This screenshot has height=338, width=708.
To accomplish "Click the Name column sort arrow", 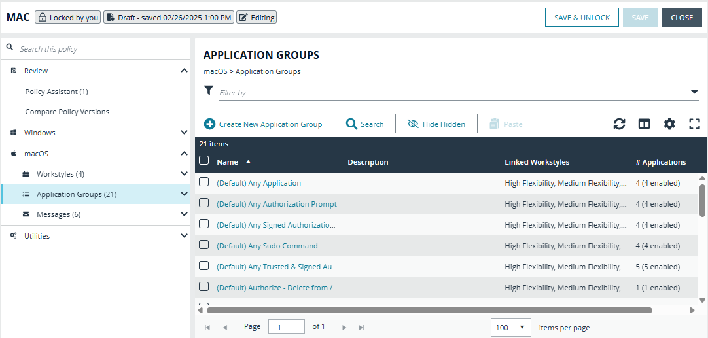I will point(248,161).
